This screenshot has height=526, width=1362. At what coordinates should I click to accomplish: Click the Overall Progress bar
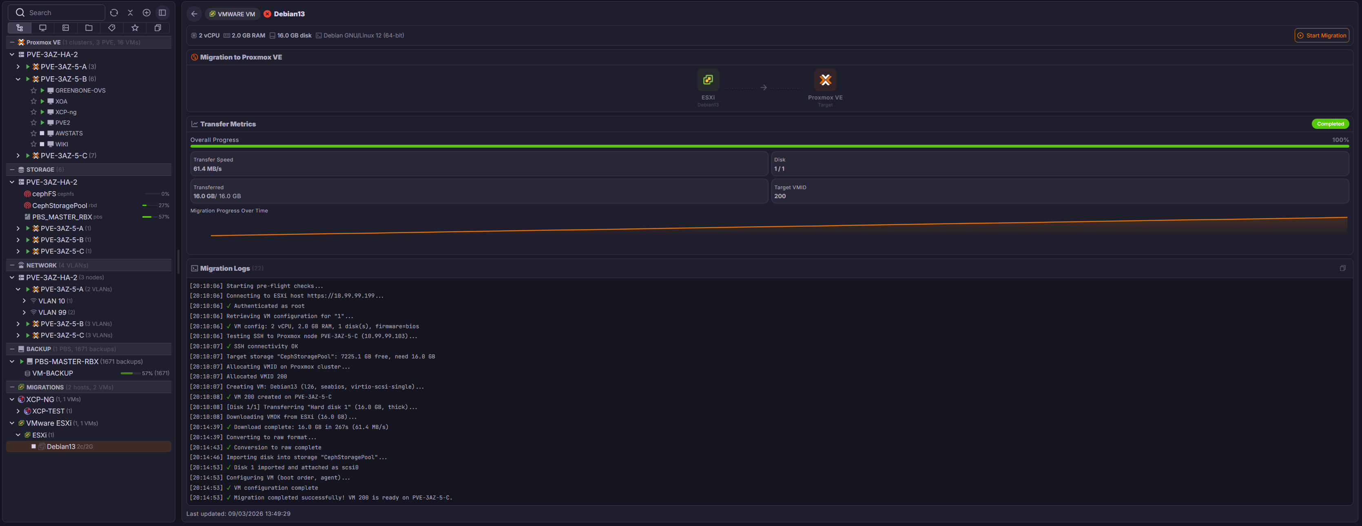click(769, 146)
